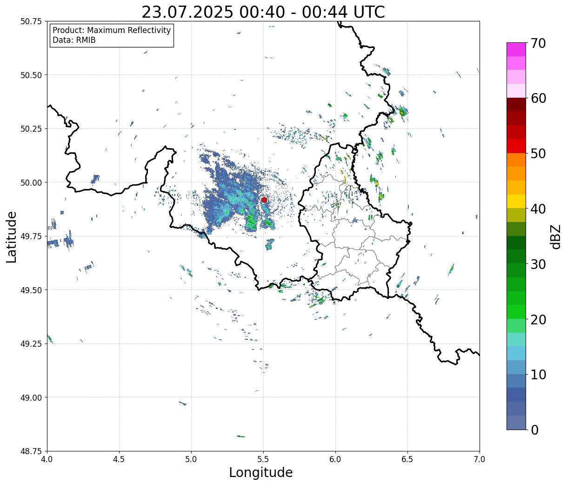The image size is (567, 484).
Task: Click the colorbar tick label 40
Action: [538, 208]
